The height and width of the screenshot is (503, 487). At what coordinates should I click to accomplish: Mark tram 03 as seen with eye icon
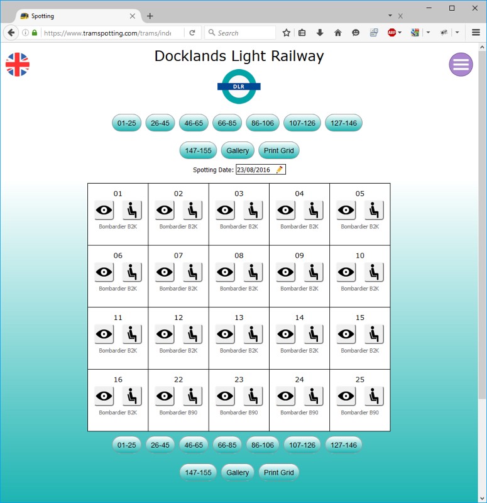[x=225, y=210]
